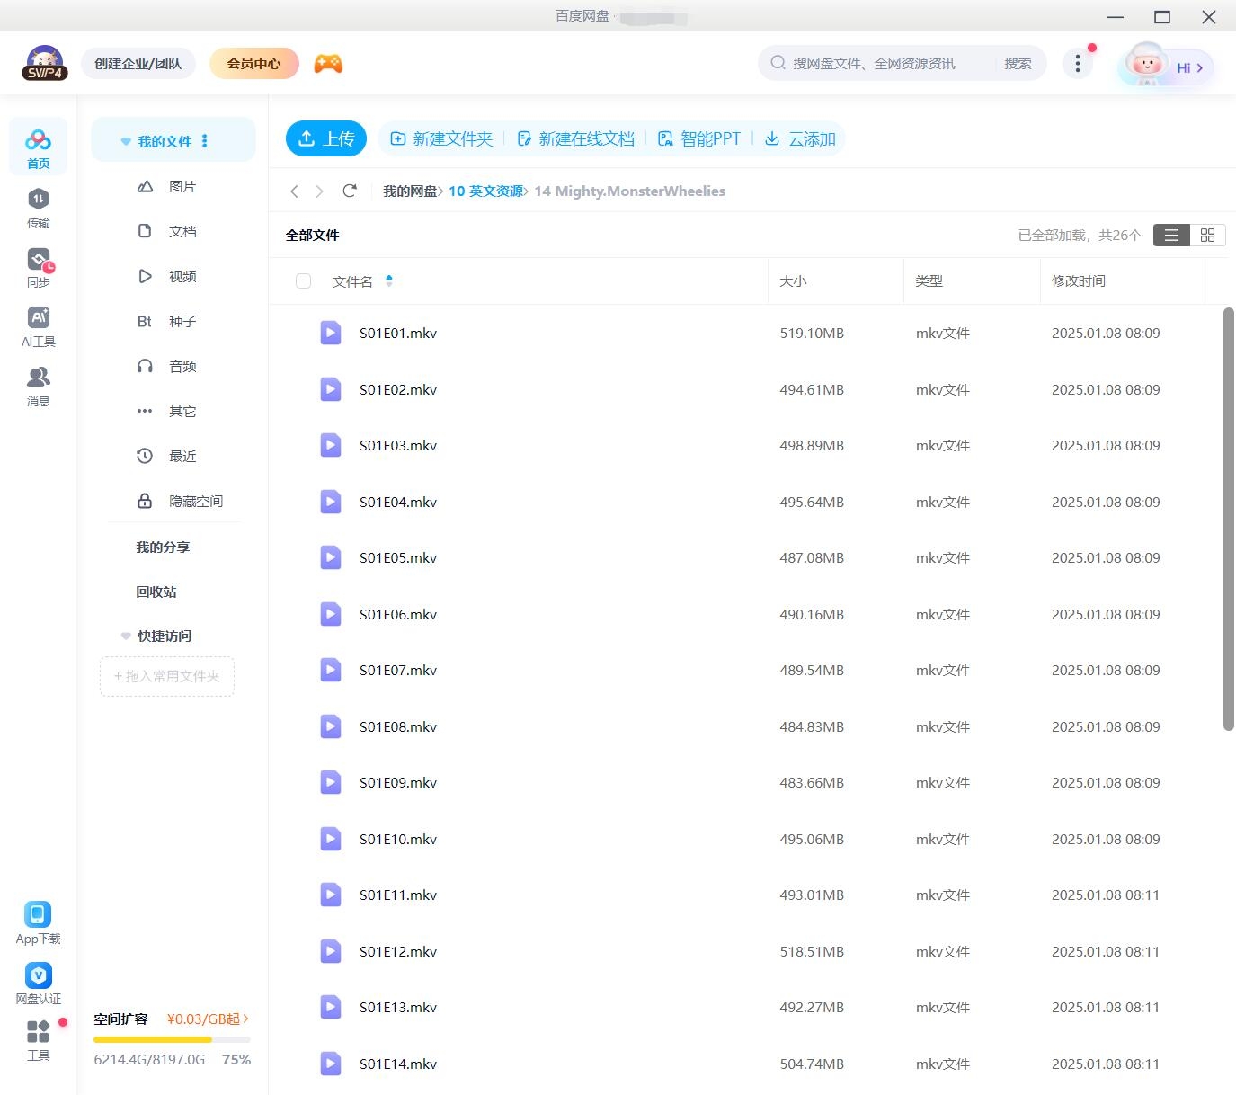1236x1095 pixels.
Task: Open options menu next to 我的文件
Action: (204, 140)
